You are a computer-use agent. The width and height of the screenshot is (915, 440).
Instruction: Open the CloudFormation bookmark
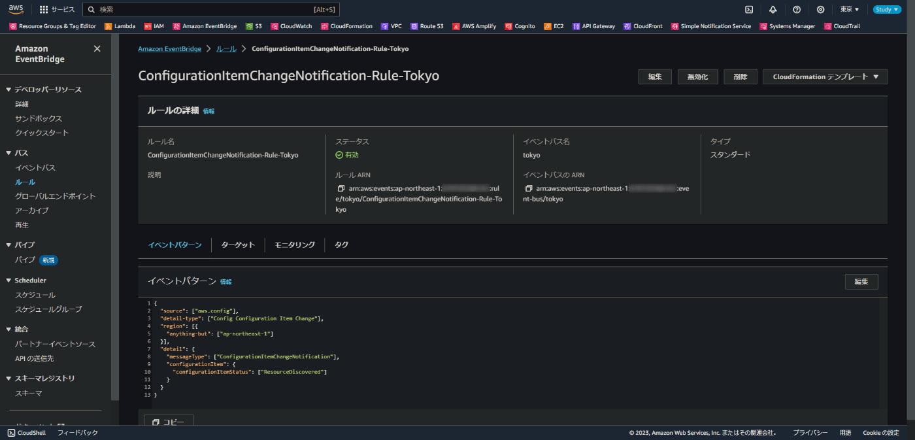pos(346,26)
